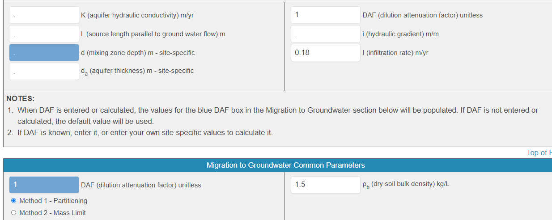Click the 'K (aquifer hydraulic conductivity) m/yr' label text
The width and height of the screenshot is (552, 220).
click(137, 15)
